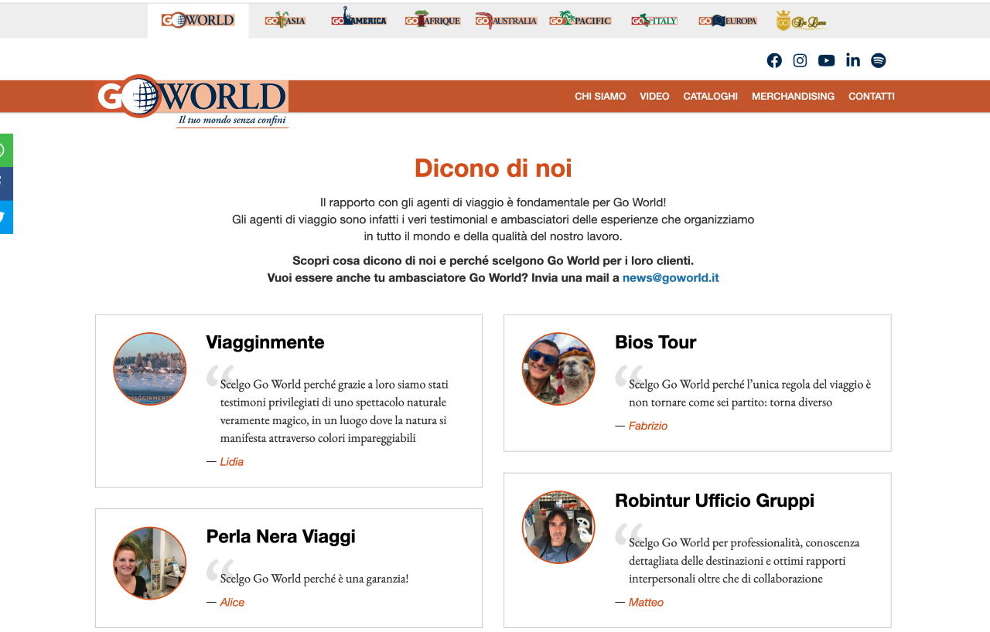The image size is (990, 632).
Task: Click the Bios Tour alpaca photo
Action: click(x=558, y=369)
